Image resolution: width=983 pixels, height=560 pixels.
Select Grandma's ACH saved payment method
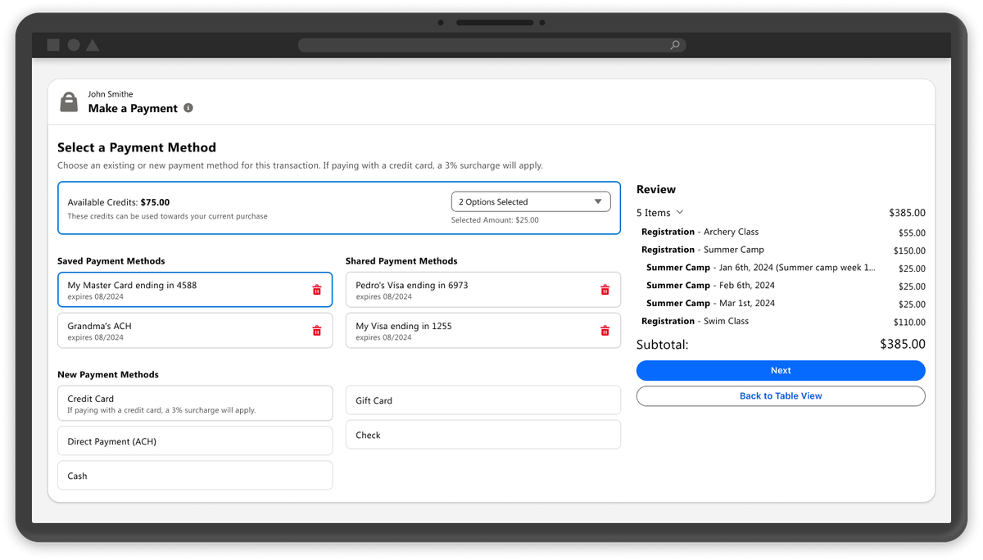[195, 331]
